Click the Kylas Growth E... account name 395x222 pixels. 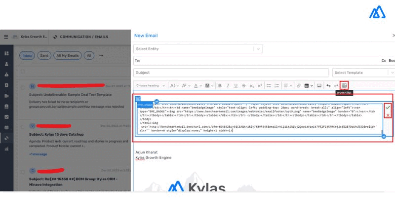coord(34,37)
